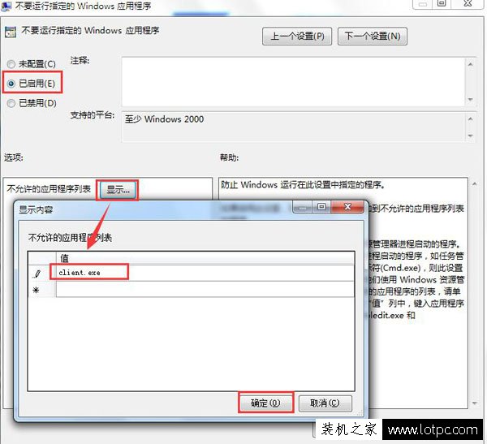Screen dimensions: 487x444
Task: Go to 上一个设置(P)
Action: pyautogui.click(x=297, y=37)
